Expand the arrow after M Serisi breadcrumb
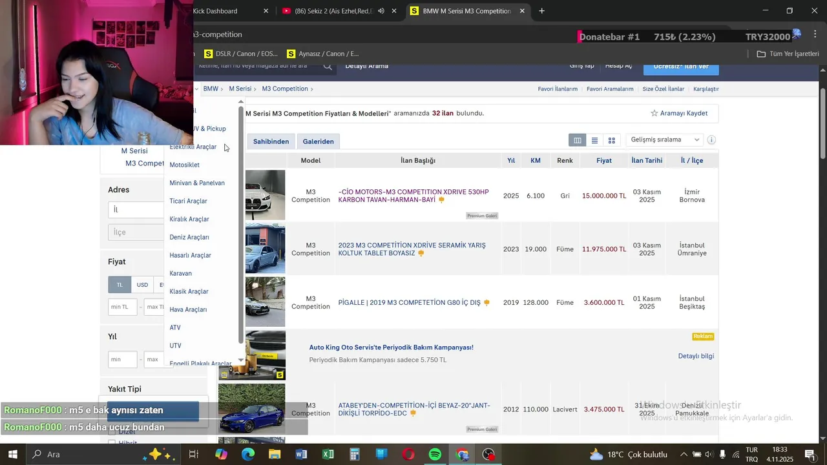 tap(255, 89)
